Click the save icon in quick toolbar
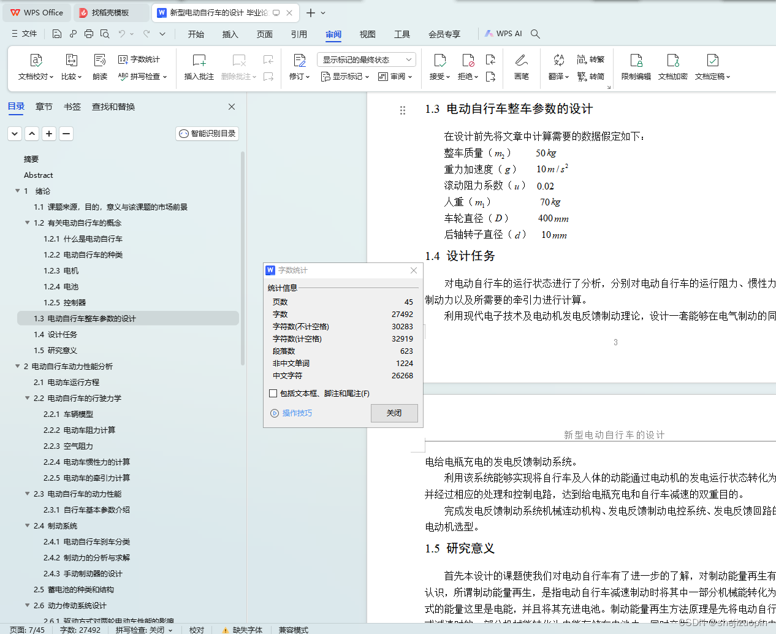The image size is (776, 634). click(x=56, y=34)
